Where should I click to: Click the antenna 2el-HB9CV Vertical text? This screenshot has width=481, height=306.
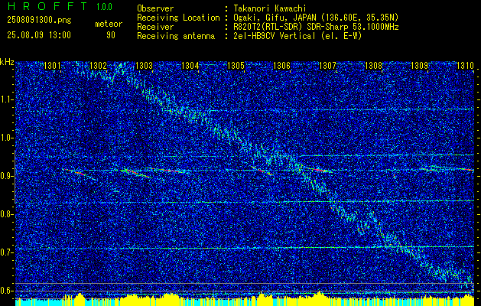[x=297, y=36]
